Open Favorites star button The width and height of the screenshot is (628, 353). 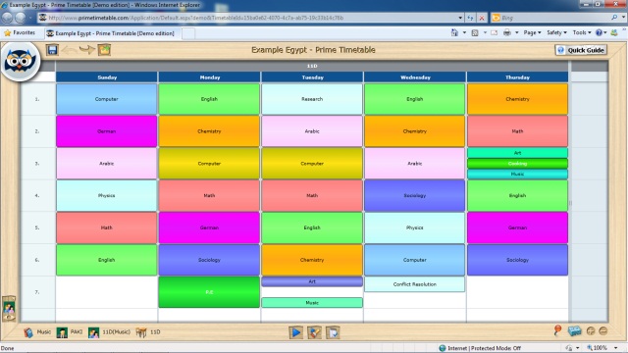20,32
